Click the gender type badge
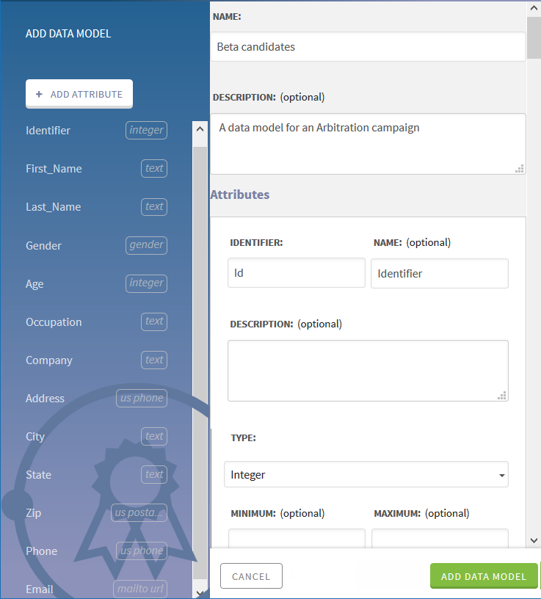The height and width of the screenshot is (599, 541). tap(147, 244)
